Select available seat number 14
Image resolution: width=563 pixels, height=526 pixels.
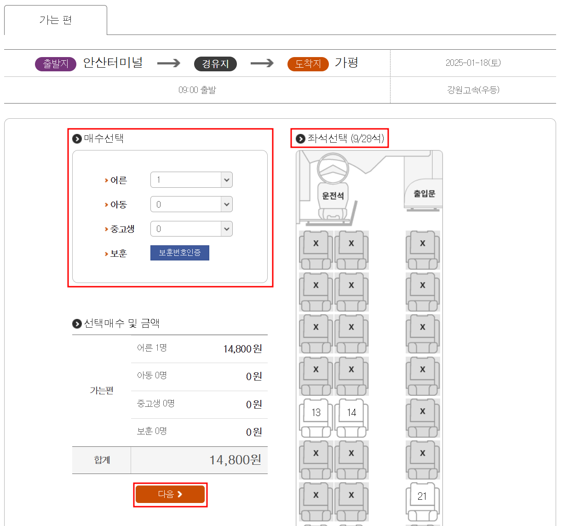point(351,418)
